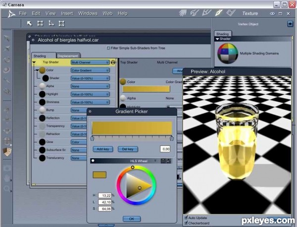The width and height of the screenshot is (297, 227).
Task: Enable Filter Simple Sub-Shaders from Tree
Action: pos(108,48)
